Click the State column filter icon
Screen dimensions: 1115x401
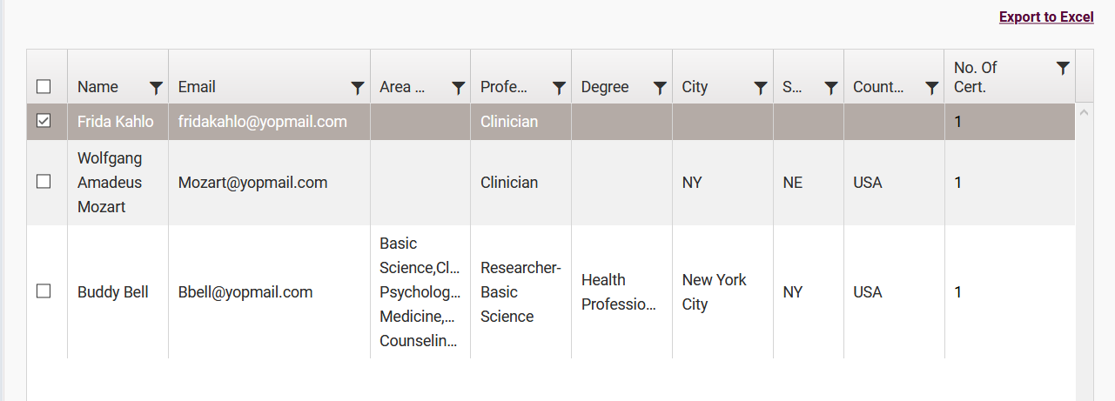pos(831,87)
